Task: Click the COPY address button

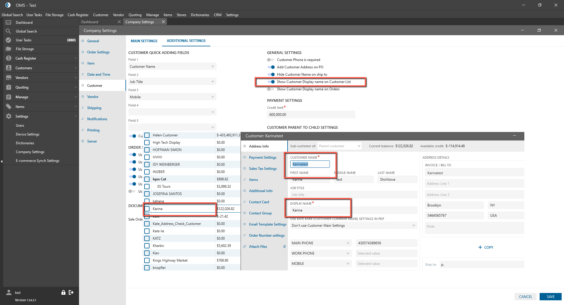Action: click(x=486, y=247)
